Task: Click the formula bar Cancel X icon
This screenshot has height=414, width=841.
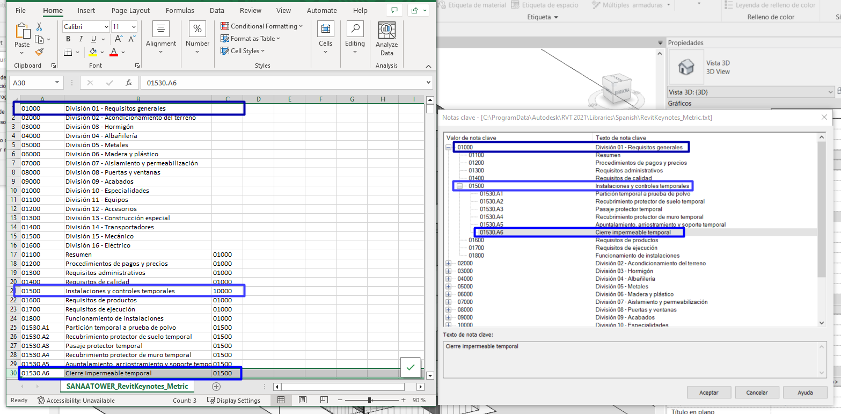Action: coord(90,83)
